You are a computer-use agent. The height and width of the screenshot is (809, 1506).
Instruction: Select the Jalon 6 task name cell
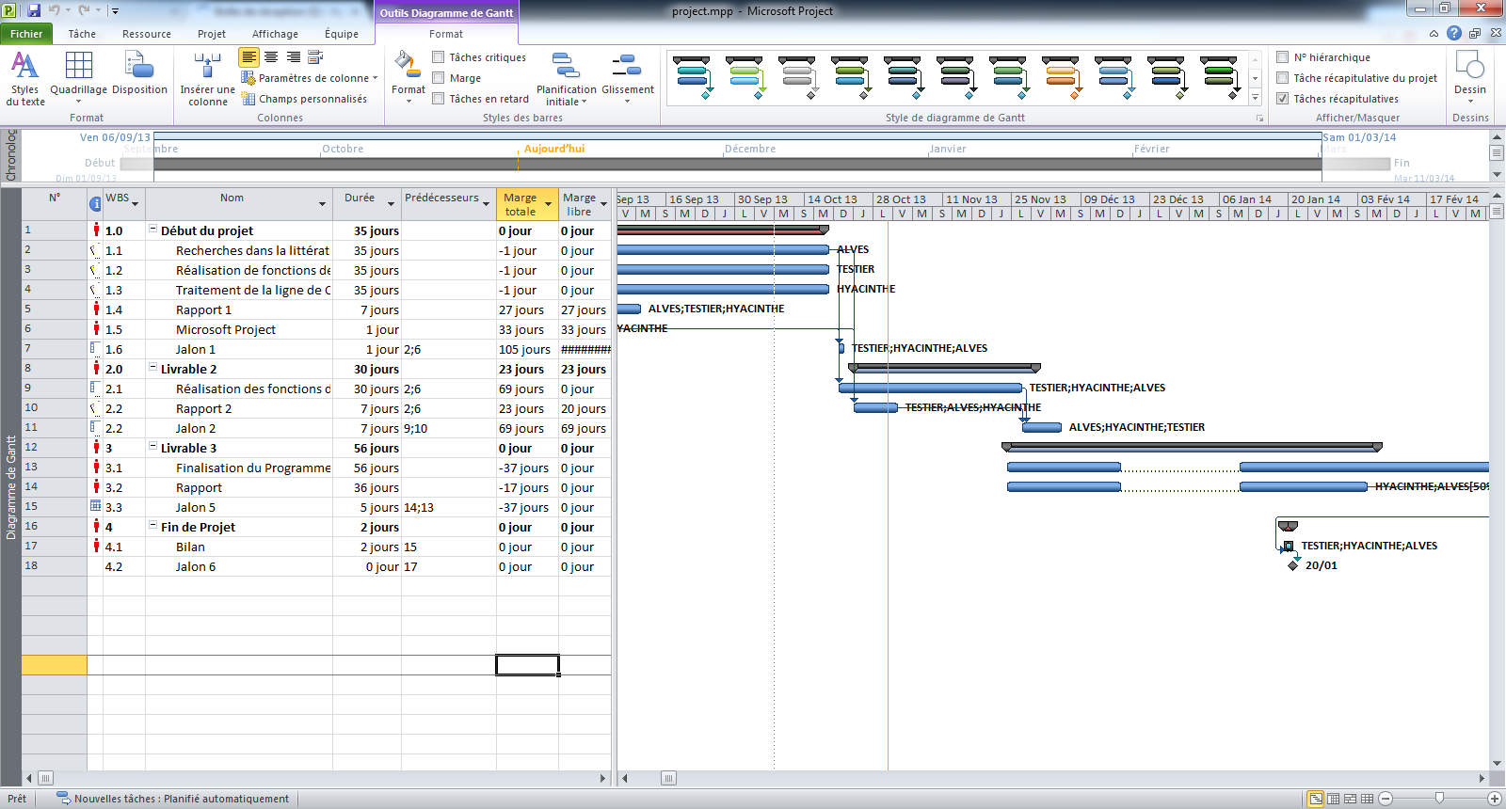coord(238,567)
